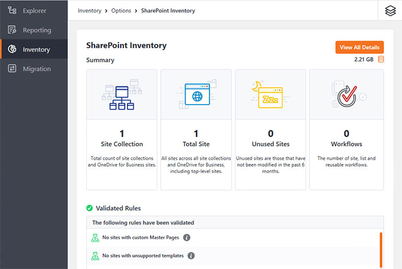Click the 2.21 GB storage value

click(x=364, y=60)
